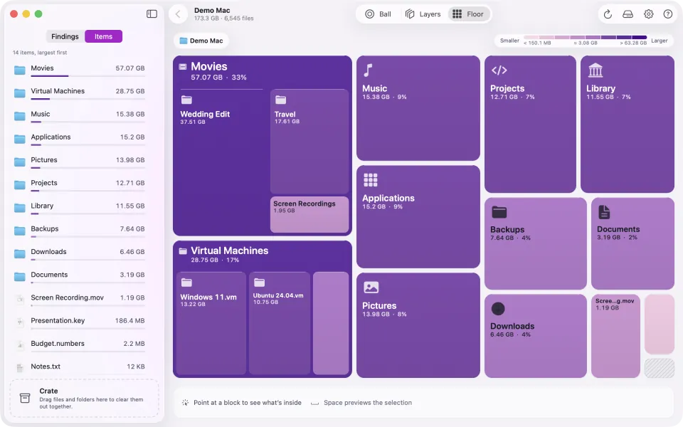Screen dimensions: 683x427
Task: Go back with the chevron button
Action: (x=178, y=14)
